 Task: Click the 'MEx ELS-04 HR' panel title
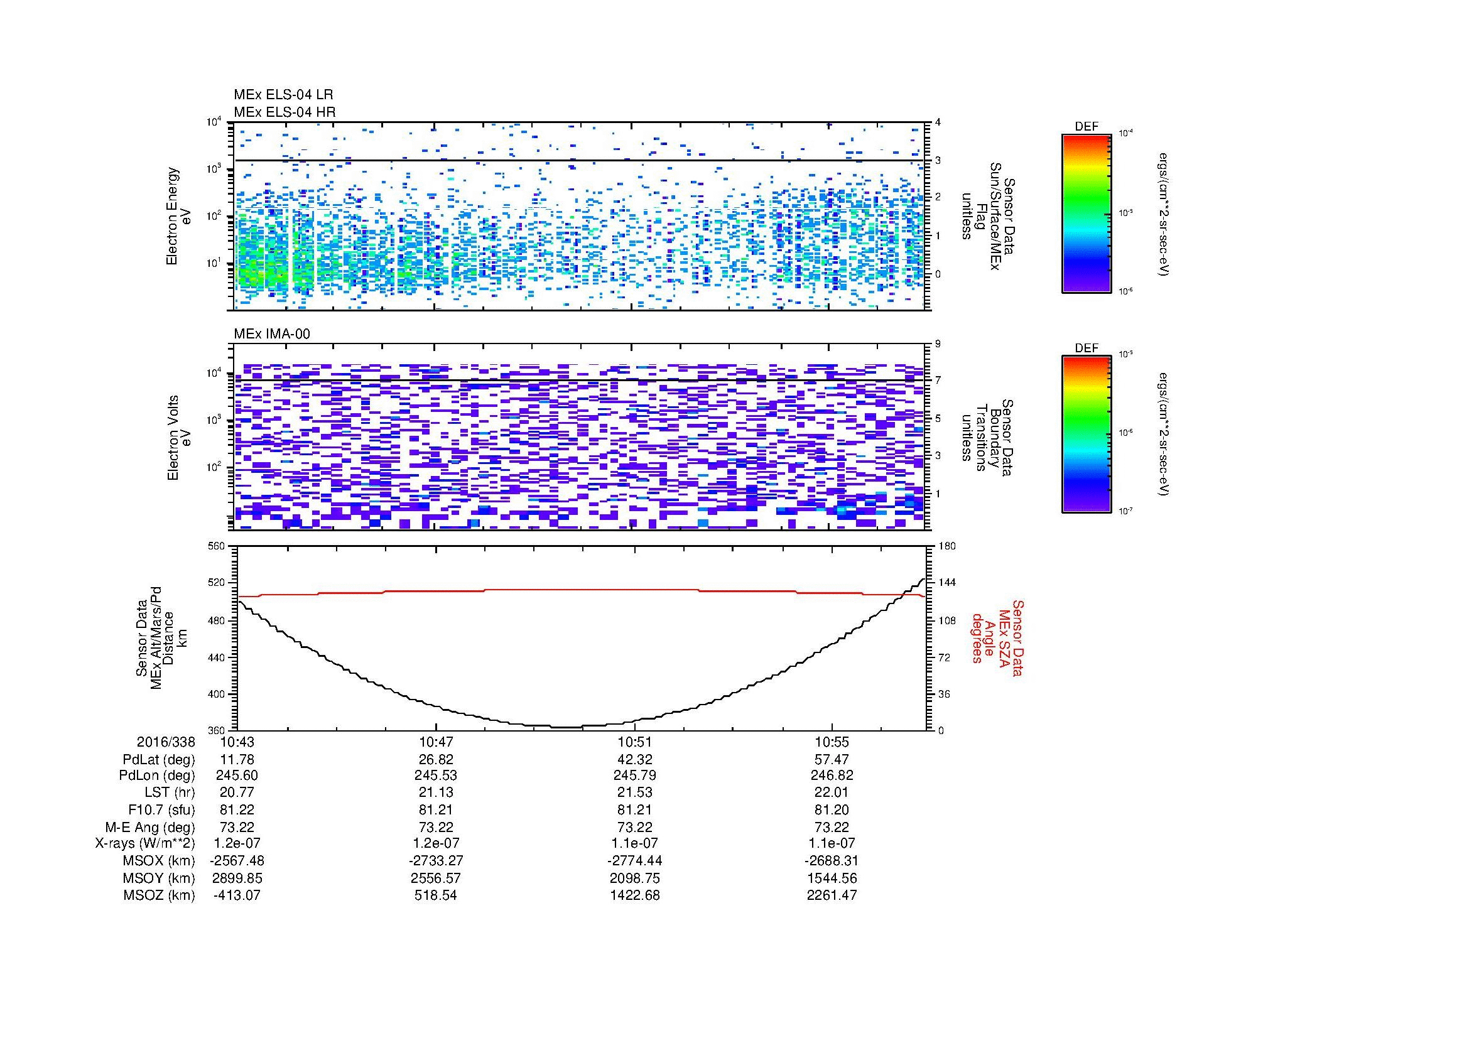[285, 112]
